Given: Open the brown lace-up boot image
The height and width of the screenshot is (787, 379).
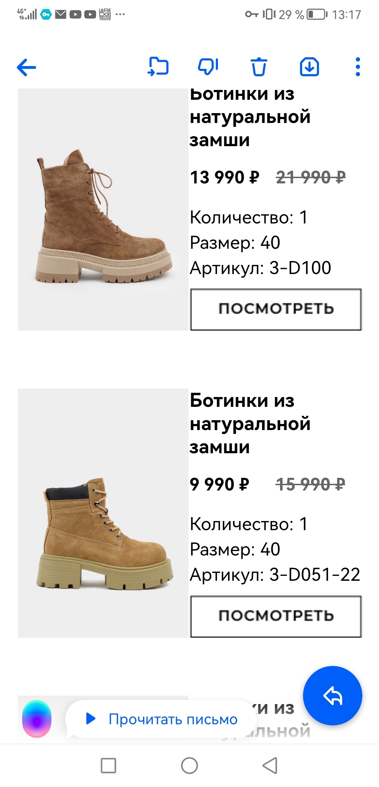Looking at the screenshot, I should (103, 209).
